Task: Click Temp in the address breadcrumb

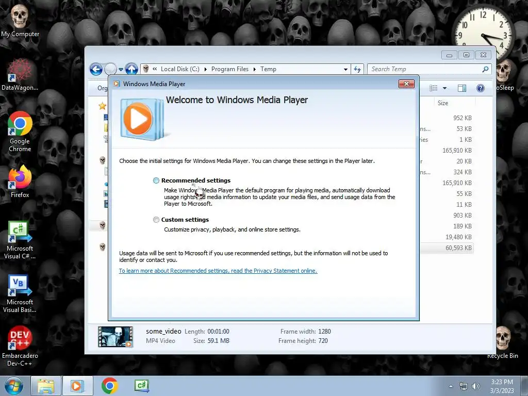Action: [x=268, y=69]
